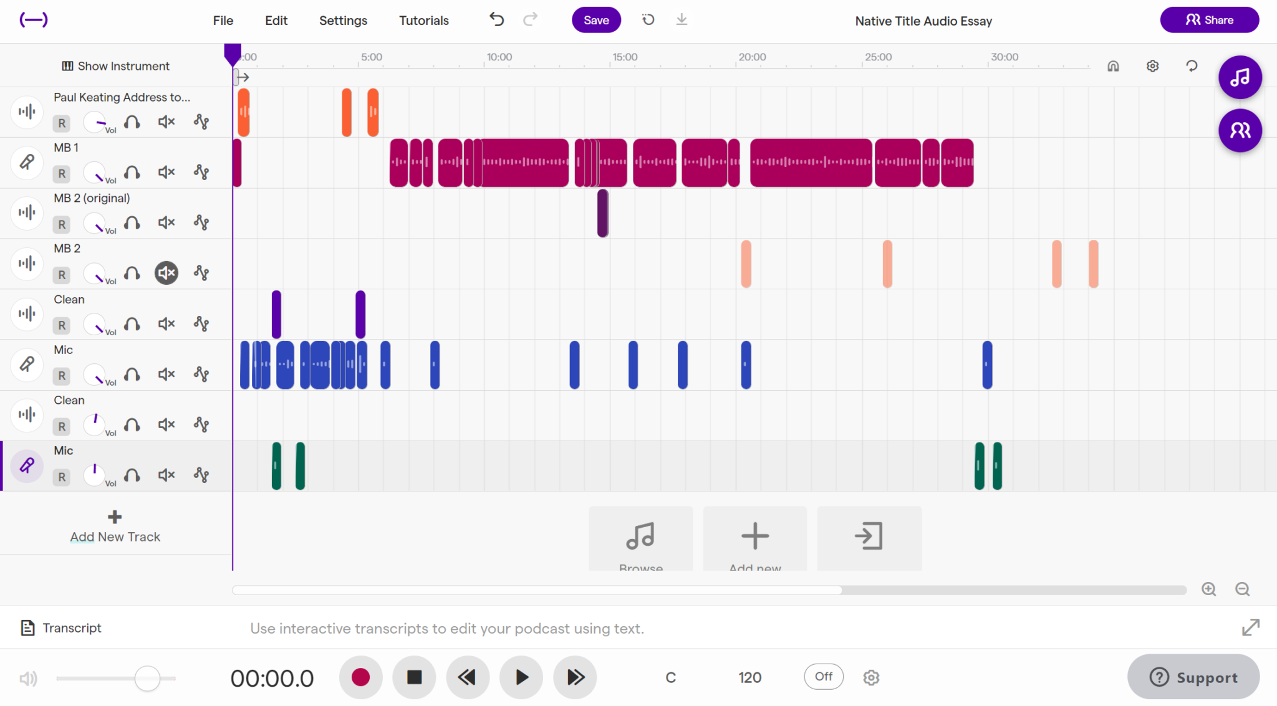Open the Tutorials menu
Screen dimensions: 1277x706
423,21
